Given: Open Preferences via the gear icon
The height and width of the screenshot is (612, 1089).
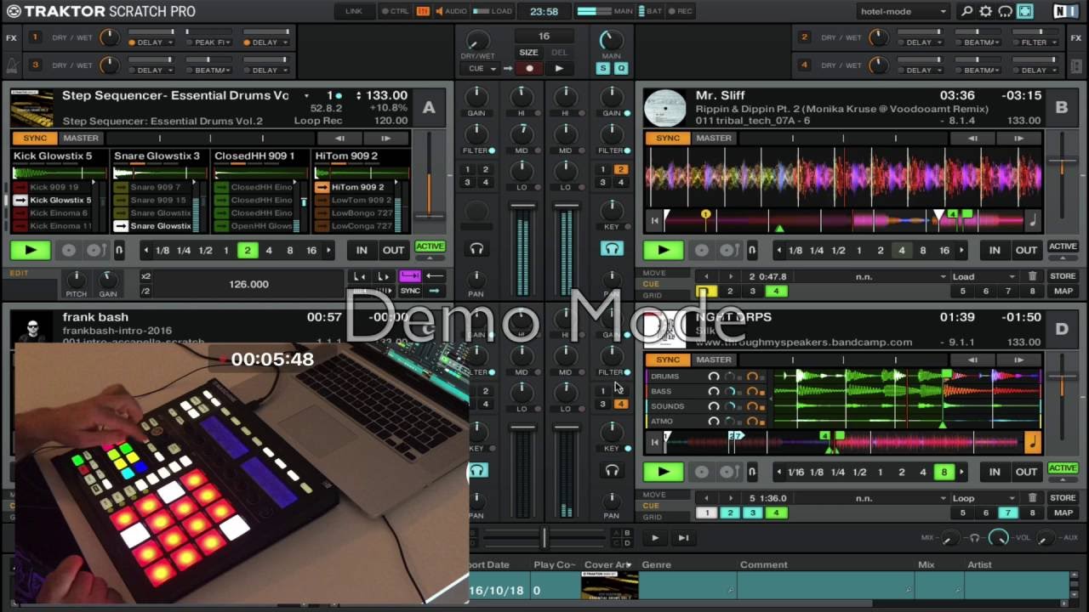Looking at the screenshot, I should coord(986,11).
